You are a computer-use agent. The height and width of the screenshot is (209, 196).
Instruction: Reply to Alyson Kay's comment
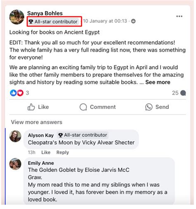click(63, 152)
